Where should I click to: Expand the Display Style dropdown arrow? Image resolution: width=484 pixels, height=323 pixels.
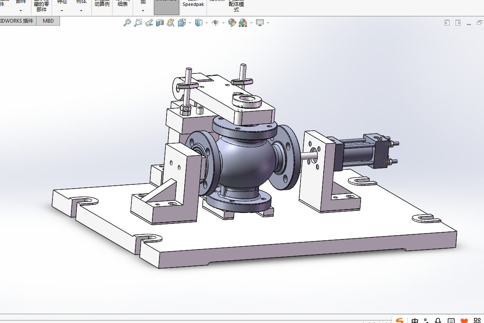(207, 23)
